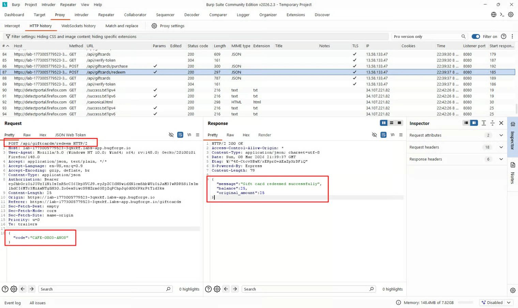This screenshot has width=518, height=308.
Task: Open Response search settings gear
Action: click(217, 289)
